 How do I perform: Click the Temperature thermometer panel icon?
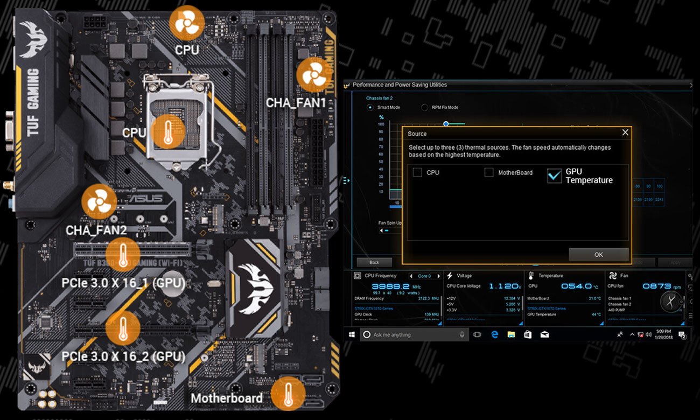point(531,276)
